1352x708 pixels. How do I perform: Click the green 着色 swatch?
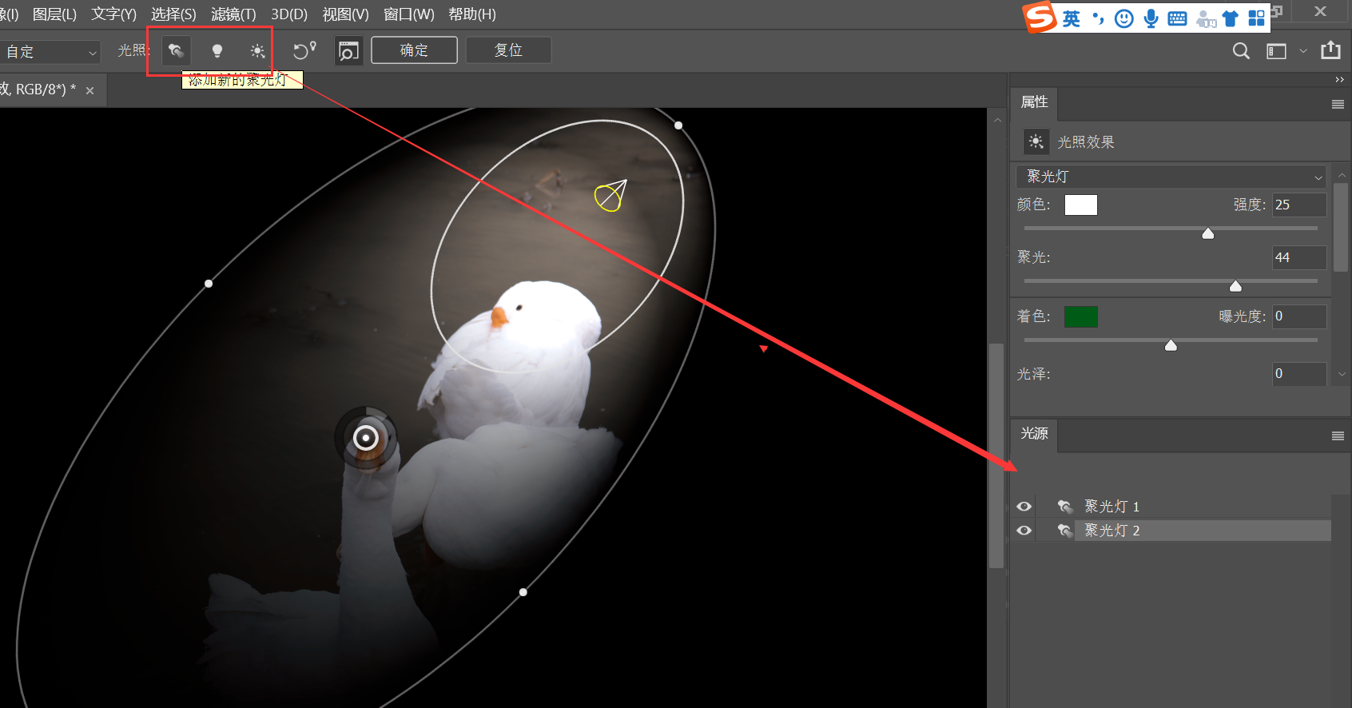tap(1080, 317)
